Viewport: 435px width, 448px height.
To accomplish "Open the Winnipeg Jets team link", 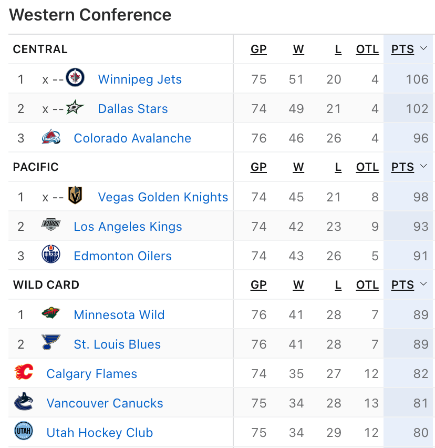I will [x=140, y=79].
